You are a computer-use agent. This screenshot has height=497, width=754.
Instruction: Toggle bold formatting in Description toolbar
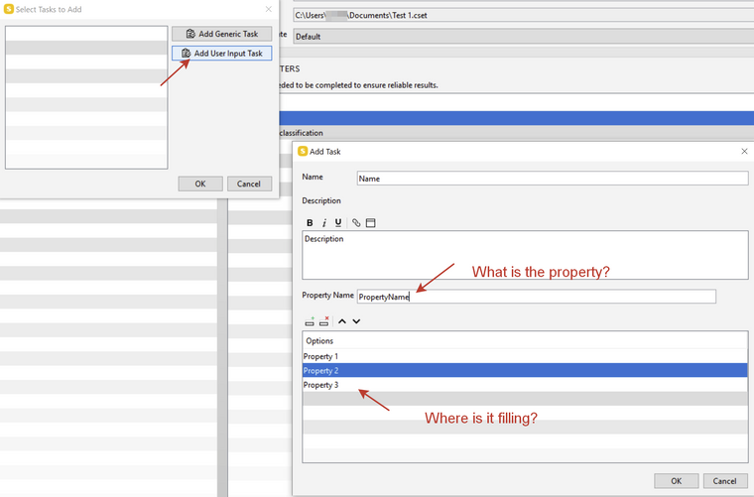click(x=310, y=222)
